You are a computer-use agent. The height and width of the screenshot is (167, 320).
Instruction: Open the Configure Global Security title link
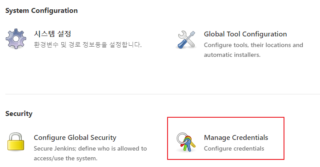tap(75, 138)
